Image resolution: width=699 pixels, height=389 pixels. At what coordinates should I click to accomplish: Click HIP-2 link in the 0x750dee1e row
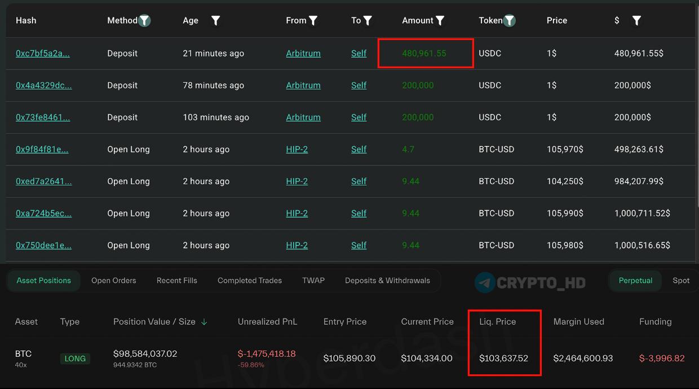(297, 246)
